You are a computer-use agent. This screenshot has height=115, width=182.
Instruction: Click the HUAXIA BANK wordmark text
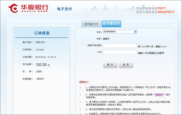35,11
